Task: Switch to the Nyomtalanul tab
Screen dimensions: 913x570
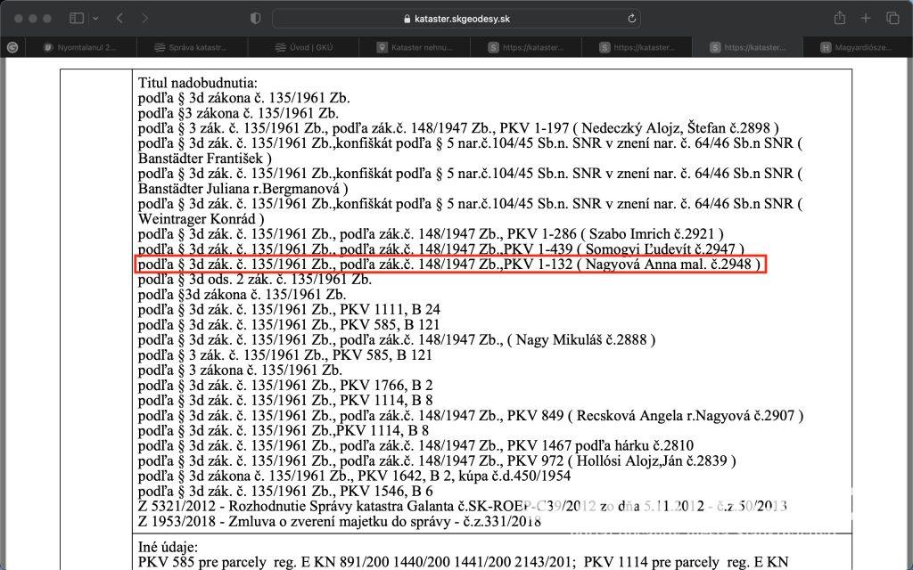Action: click(81, 47)
